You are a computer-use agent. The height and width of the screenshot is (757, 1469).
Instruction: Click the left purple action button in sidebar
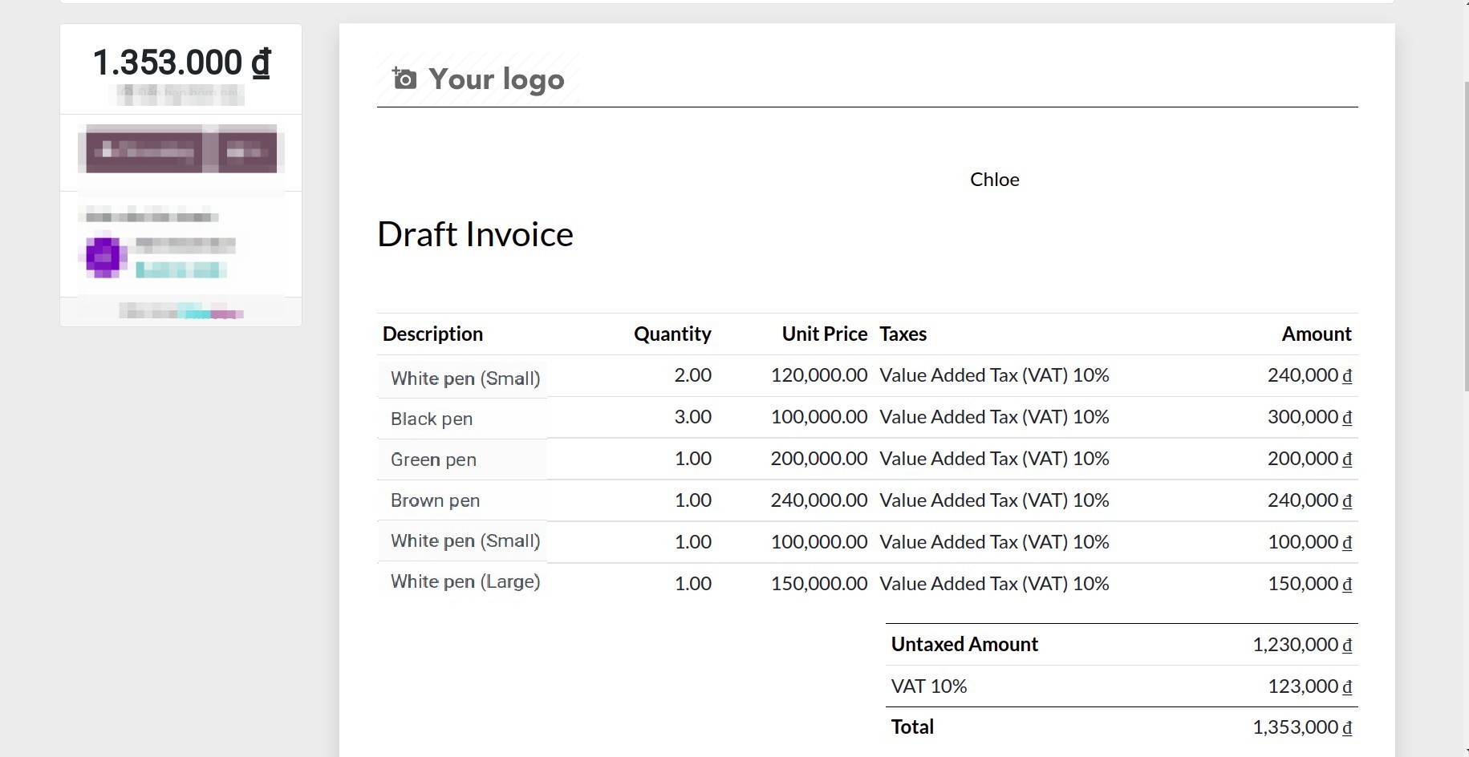pyautogui.click(x=143, y=150)
